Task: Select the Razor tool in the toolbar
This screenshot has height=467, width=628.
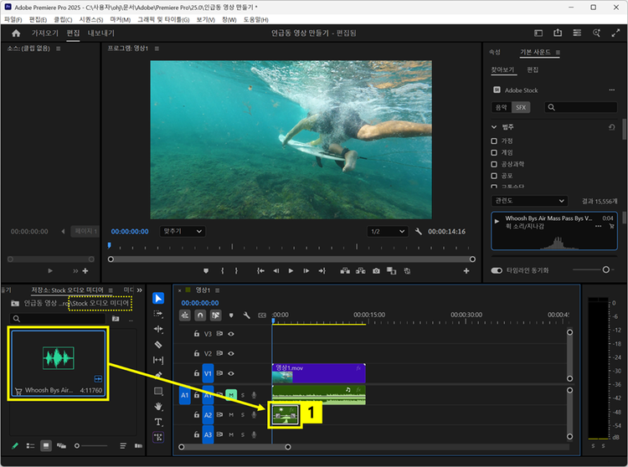Action: pos(158,344)
